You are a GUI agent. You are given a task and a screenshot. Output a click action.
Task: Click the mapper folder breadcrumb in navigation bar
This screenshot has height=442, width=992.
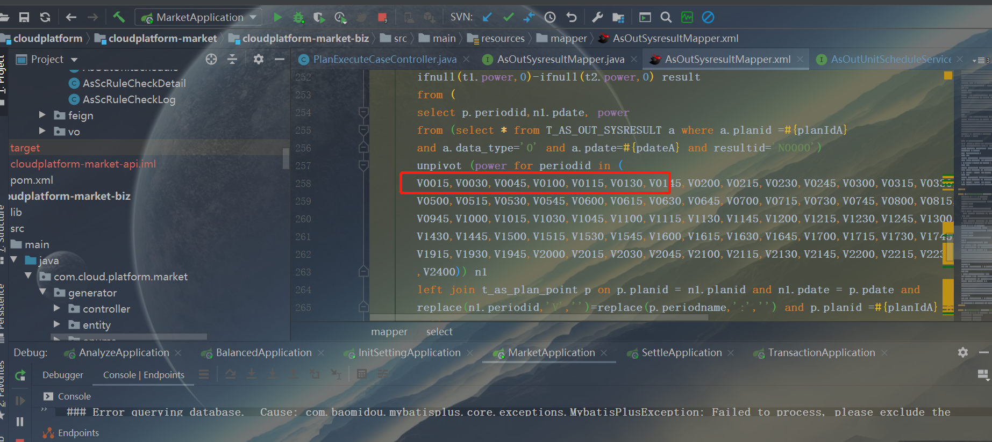[561, 38]
